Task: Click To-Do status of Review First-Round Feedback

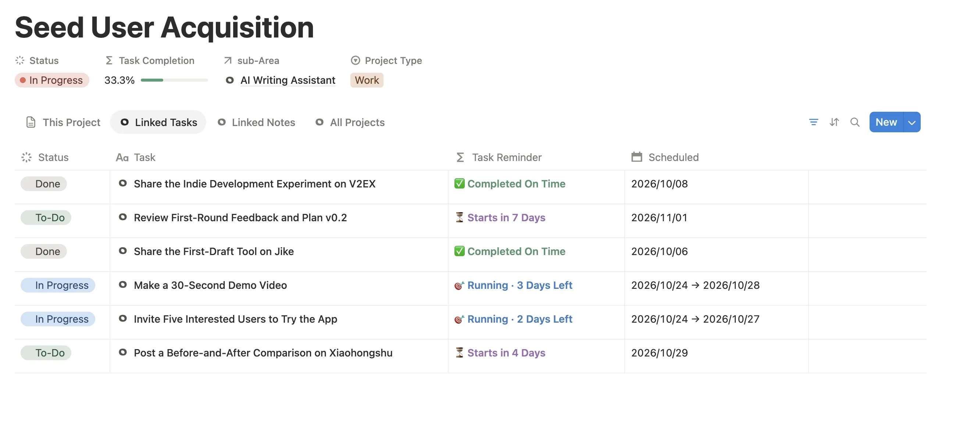Action: click(46, 217)
